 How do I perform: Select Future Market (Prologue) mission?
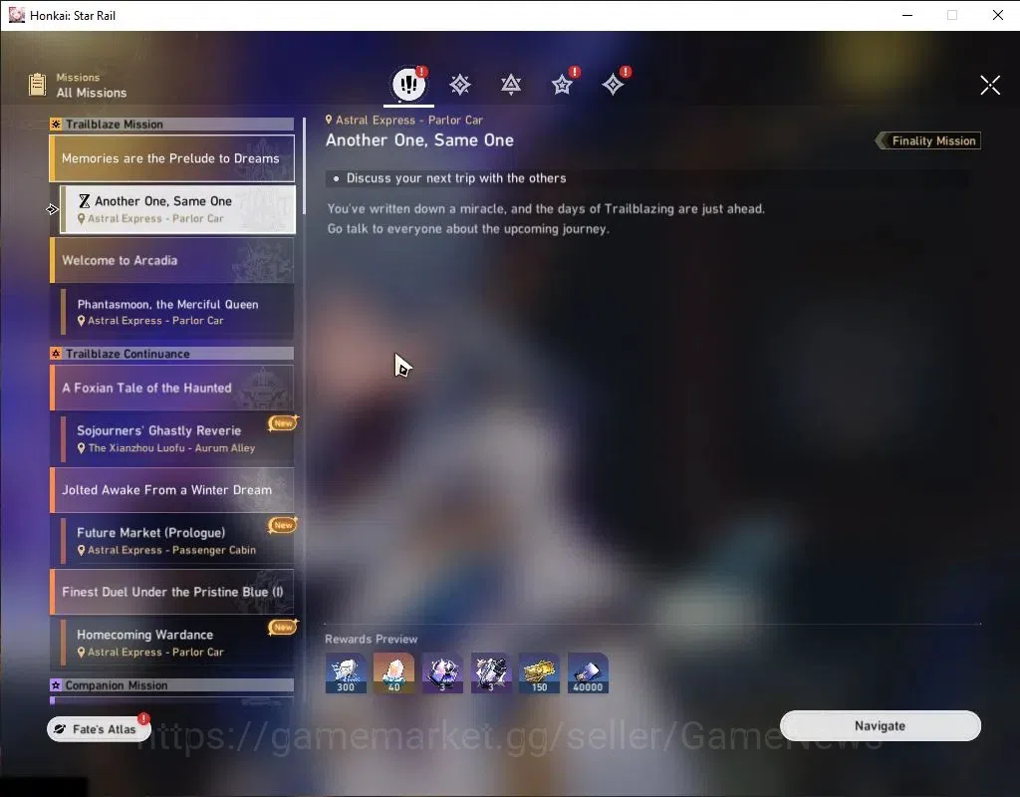177,541
